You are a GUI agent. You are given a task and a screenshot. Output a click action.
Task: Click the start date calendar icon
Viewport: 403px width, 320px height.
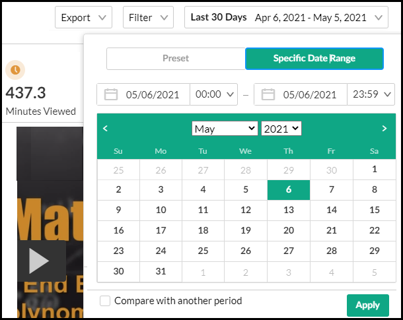coord(111,94)
